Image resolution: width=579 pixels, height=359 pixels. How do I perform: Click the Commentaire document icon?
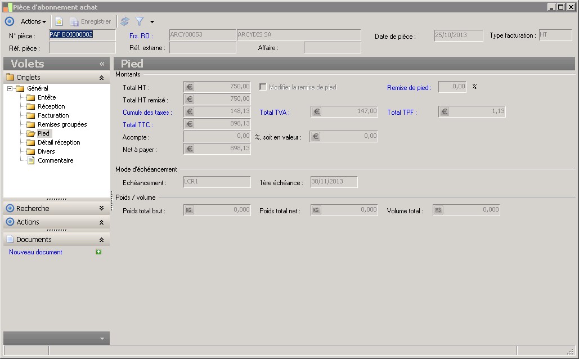coord(31,160)
